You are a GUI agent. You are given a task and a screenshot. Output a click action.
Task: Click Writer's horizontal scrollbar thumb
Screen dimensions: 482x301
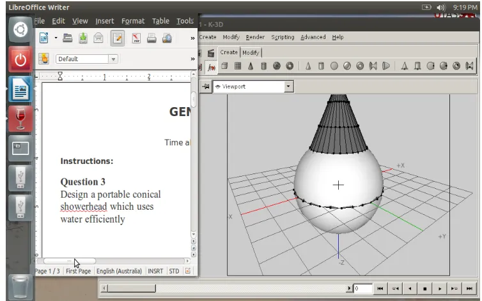pos(70,261)
